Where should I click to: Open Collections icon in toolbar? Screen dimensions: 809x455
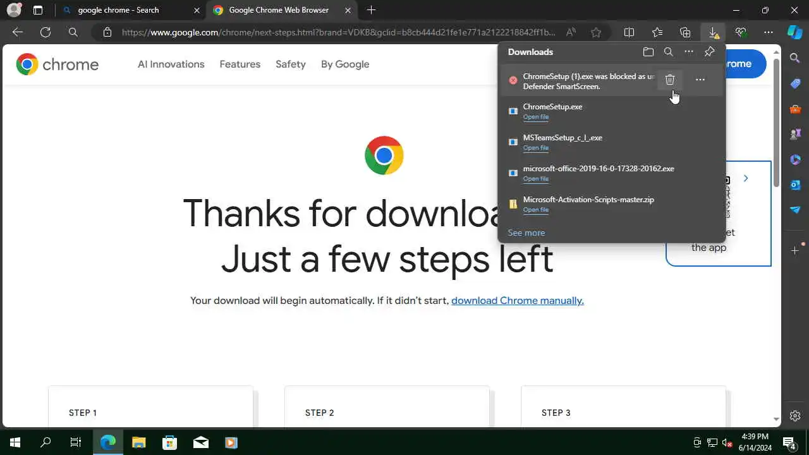[x=685, y=32]
